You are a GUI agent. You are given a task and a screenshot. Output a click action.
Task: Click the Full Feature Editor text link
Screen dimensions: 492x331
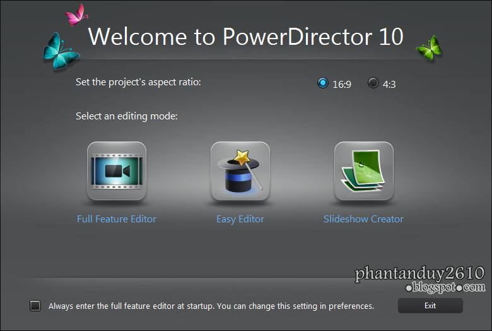point(117,219)
